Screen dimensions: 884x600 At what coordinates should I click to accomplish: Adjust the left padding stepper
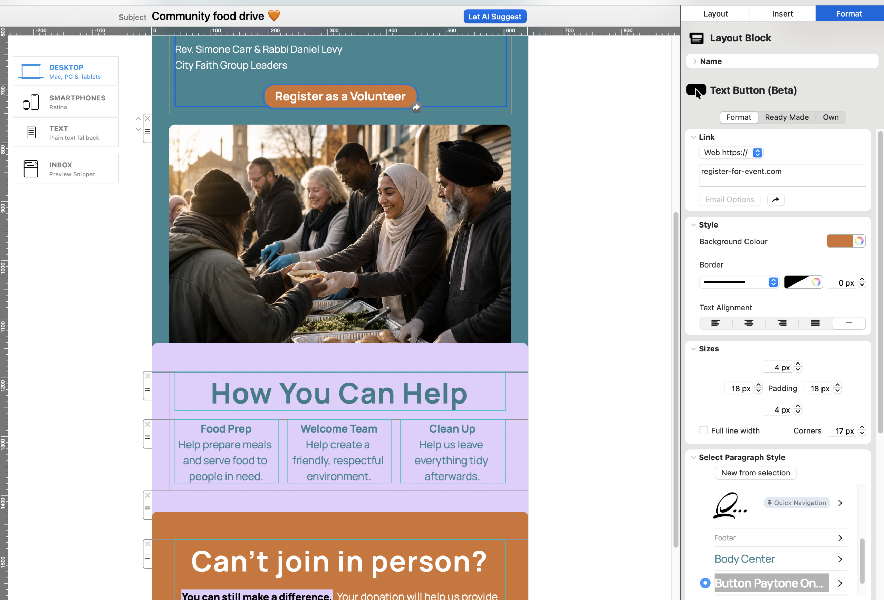tap(758, 388)
